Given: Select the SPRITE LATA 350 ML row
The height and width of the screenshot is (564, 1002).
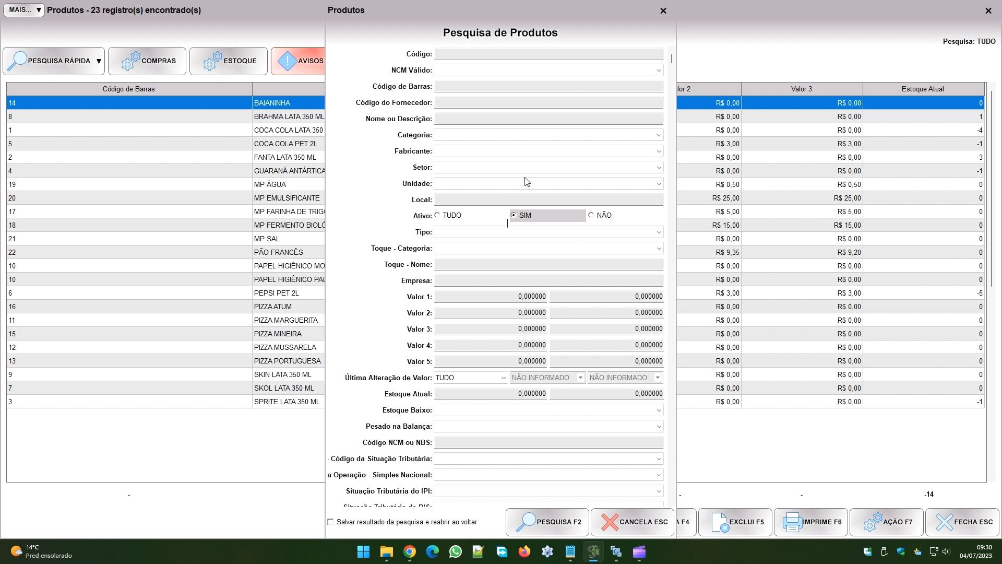Looking at the screenshot, I should (x=166, y=402).
